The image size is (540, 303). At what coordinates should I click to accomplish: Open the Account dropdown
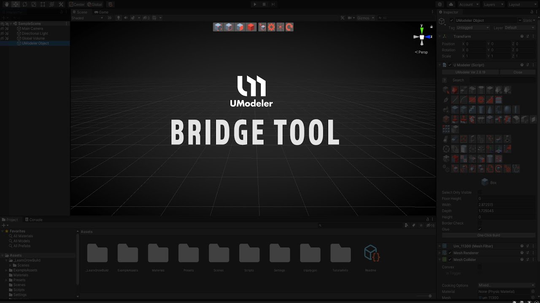click(468, 4)
